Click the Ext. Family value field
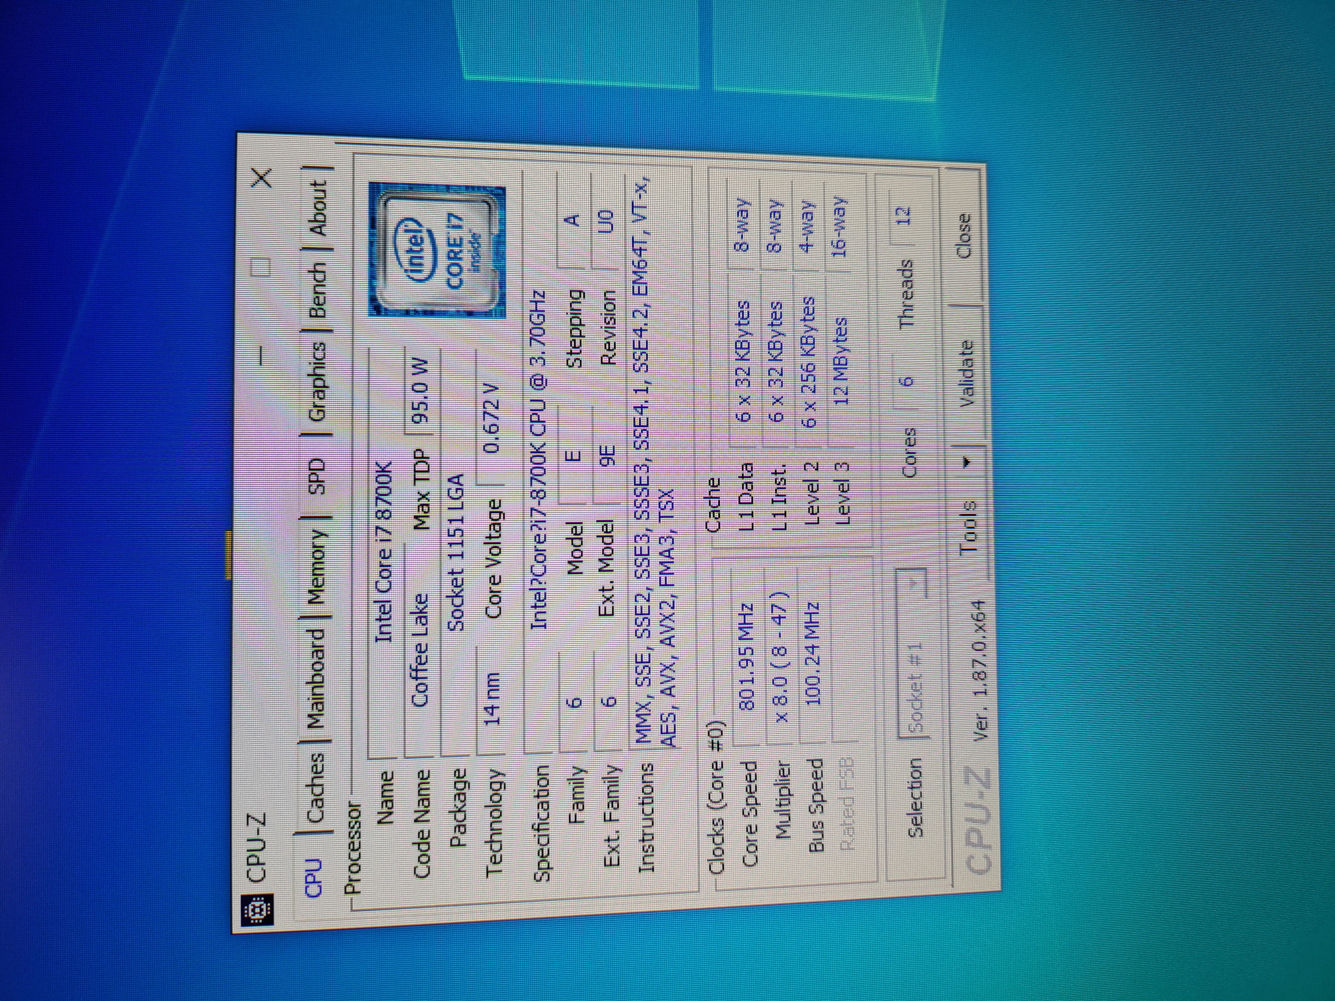Screen dimensions: 1335x1001 tap(609, 702)
